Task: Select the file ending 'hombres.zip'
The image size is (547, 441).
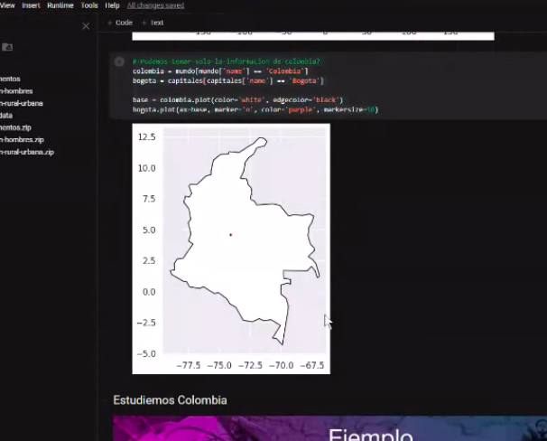Action: (22, 140)
